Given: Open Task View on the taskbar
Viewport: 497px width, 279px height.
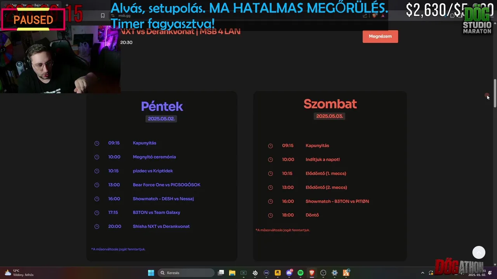Looking at the screenshot, I should [221, 273].
